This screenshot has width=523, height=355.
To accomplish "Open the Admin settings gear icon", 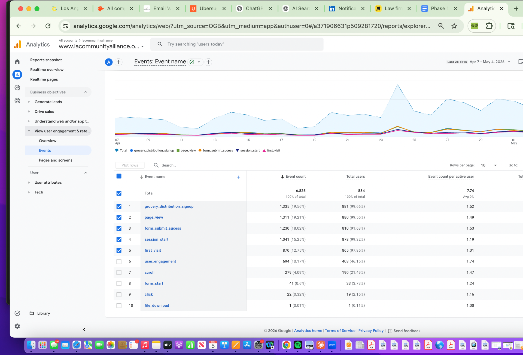I will click(x=17, y=326).
